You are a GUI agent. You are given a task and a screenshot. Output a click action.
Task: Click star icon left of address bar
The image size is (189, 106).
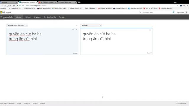[14, 6]
